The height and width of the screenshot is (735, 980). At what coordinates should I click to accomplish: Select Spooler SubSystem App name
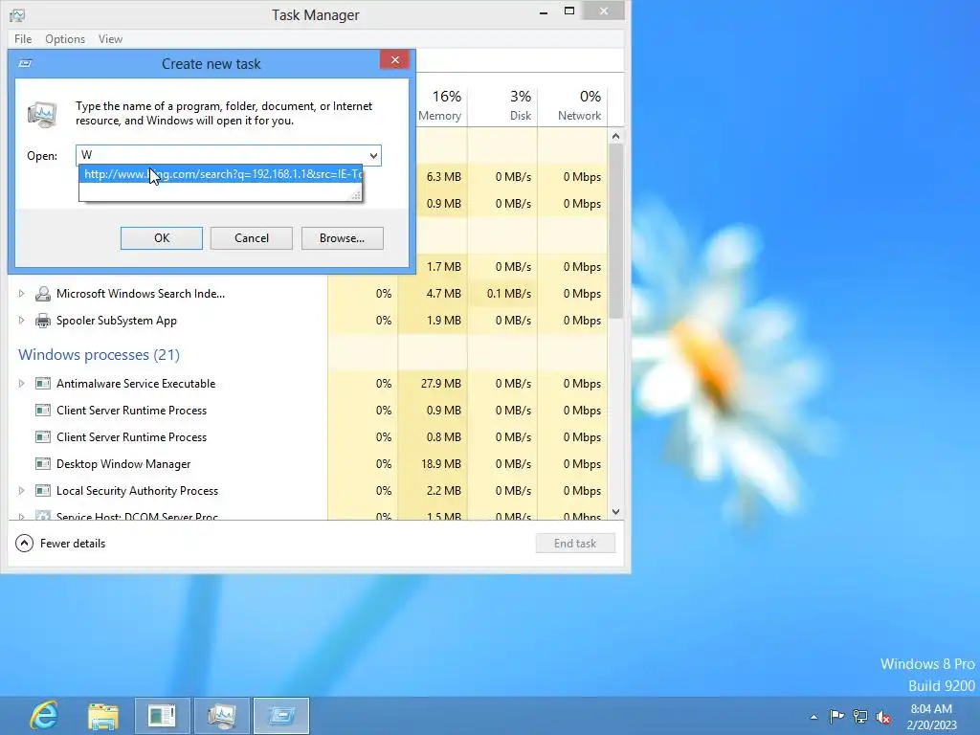point(116,321)
